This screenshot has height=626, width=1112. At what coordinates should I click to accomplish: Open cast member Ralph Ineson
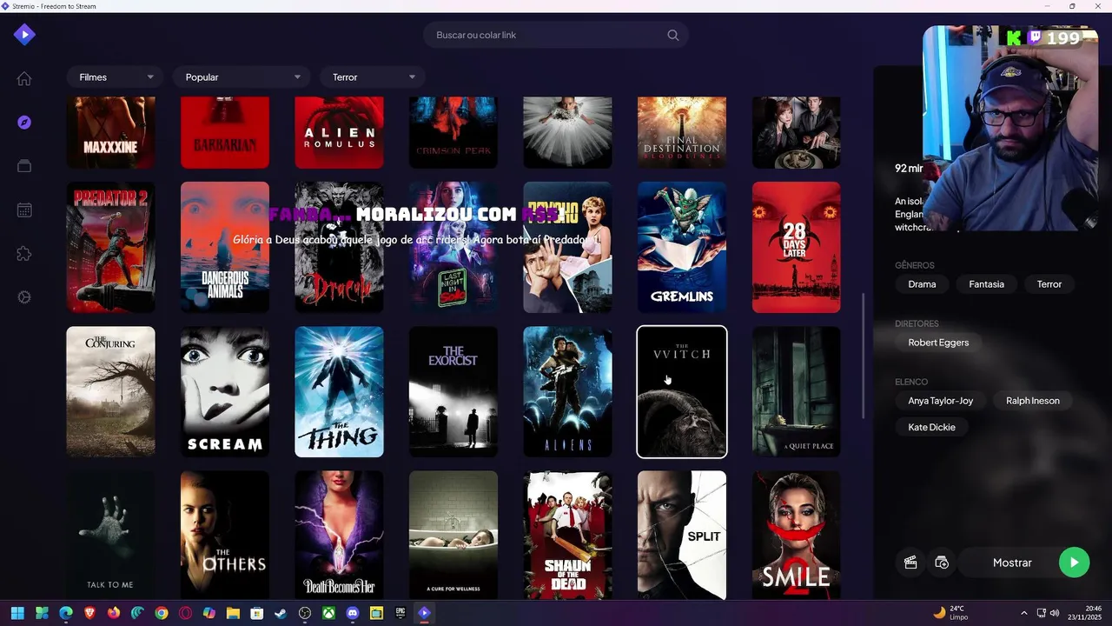pyautogui.click(x=1032, y=401)
